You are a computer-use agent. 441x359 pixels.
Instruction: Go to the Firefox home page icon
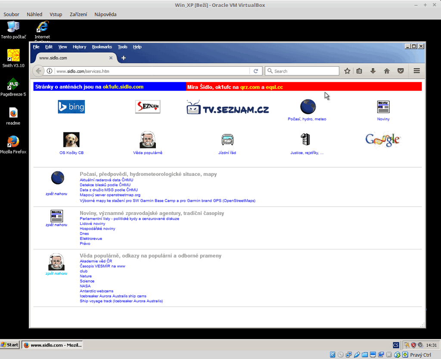(387, 71)
